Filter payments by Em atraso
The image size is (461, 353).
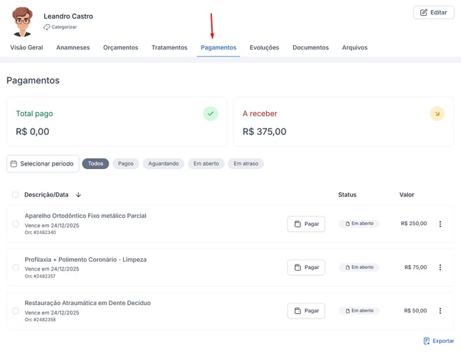tap(246, 163)
